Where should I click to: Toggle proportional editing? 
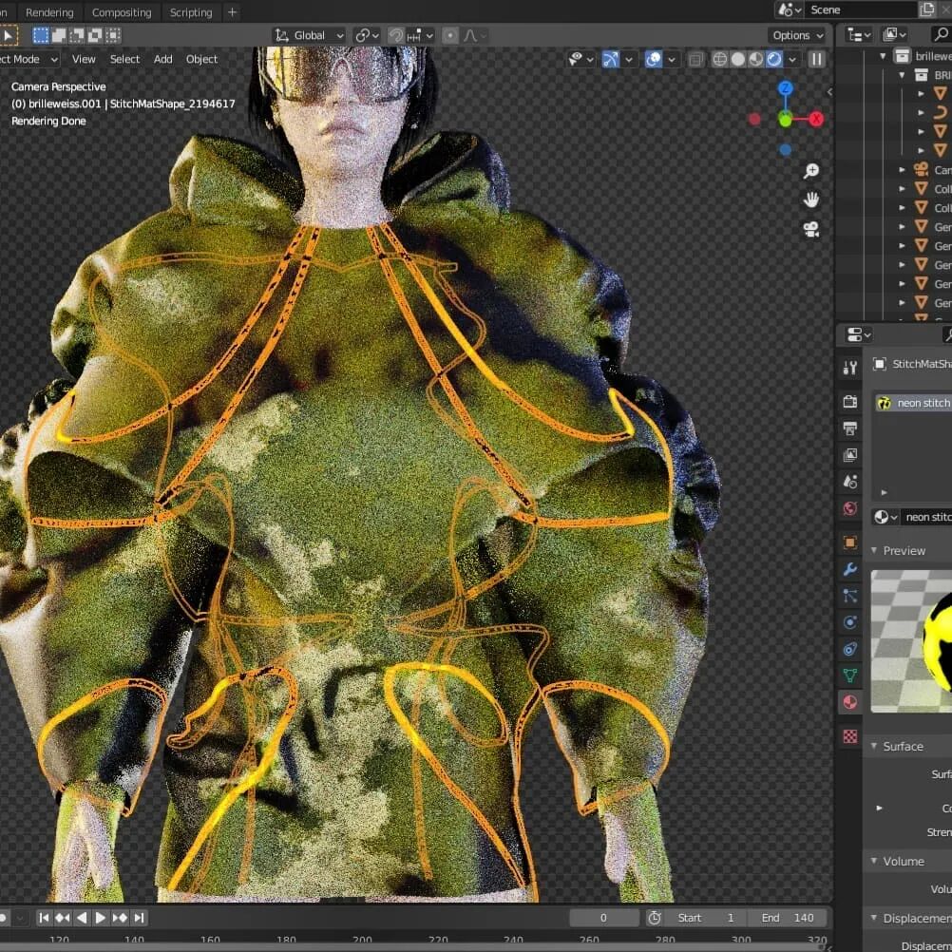pos(450,36)
